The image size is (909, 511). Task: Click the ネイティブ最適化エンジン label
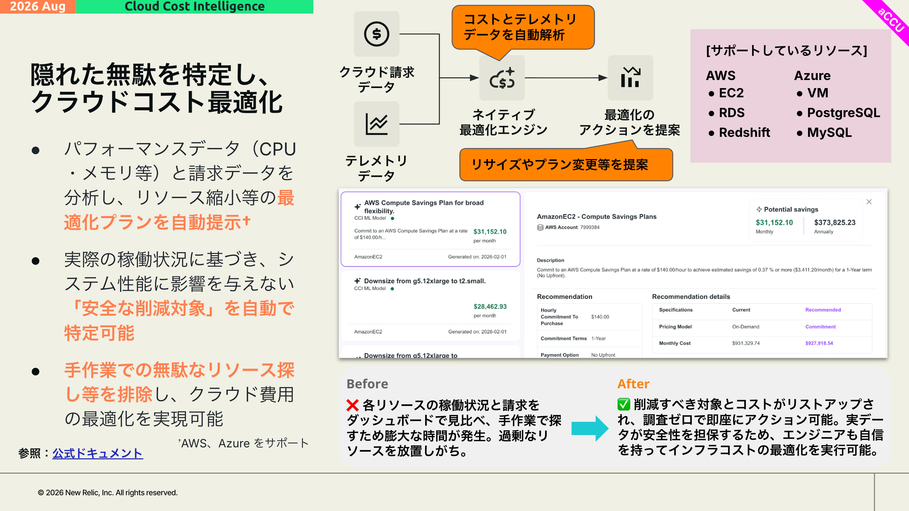point(503,122)
